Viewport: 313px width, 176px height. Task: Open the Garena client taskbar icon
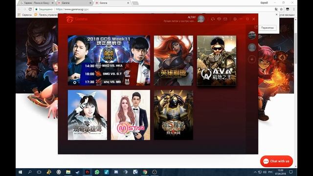pos(88,172)
